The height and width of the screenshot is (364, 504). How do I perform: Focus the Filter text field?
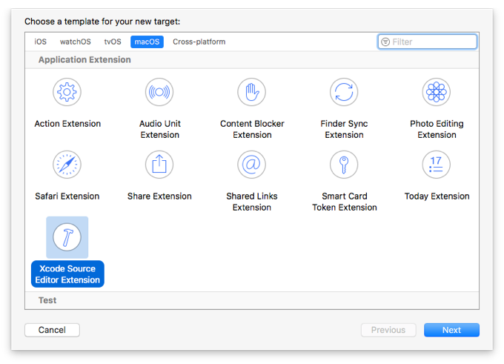point(427,42)
